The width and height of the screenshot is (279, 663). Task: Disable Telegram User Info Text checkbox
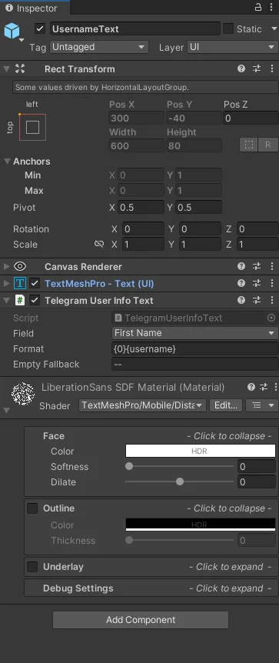pyautogui.click(x=35, y=300)
